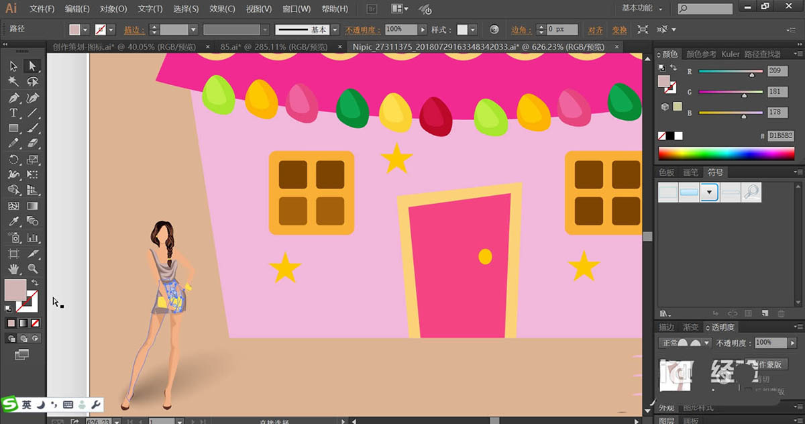Reset to default fill and stroke in toolbox
805x424 pixels.
pos(8,309)
